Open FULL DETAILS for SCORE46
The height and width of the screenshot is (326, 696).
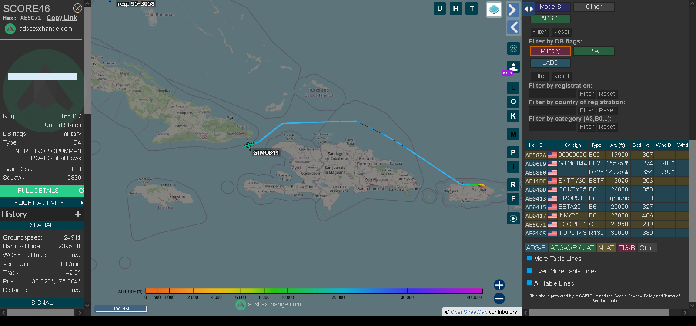(42, 191)
